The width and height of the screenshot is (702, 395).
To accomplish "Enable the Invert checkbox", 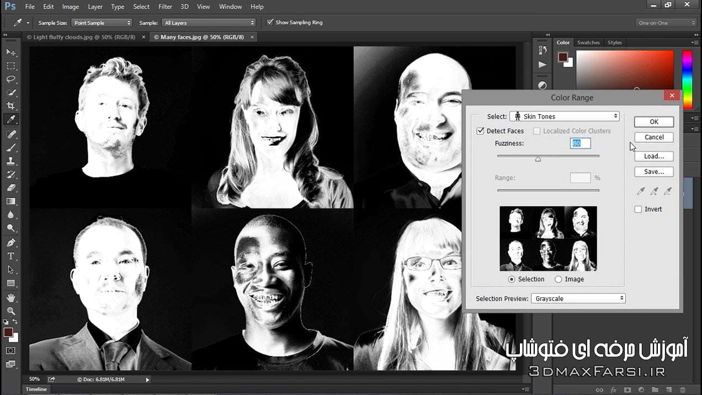I will coord(638,209).
